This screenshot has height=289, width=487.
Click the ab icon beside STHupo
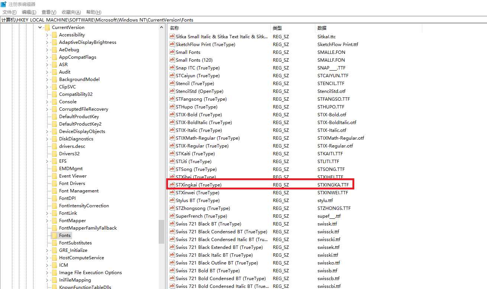coord(172,107)
